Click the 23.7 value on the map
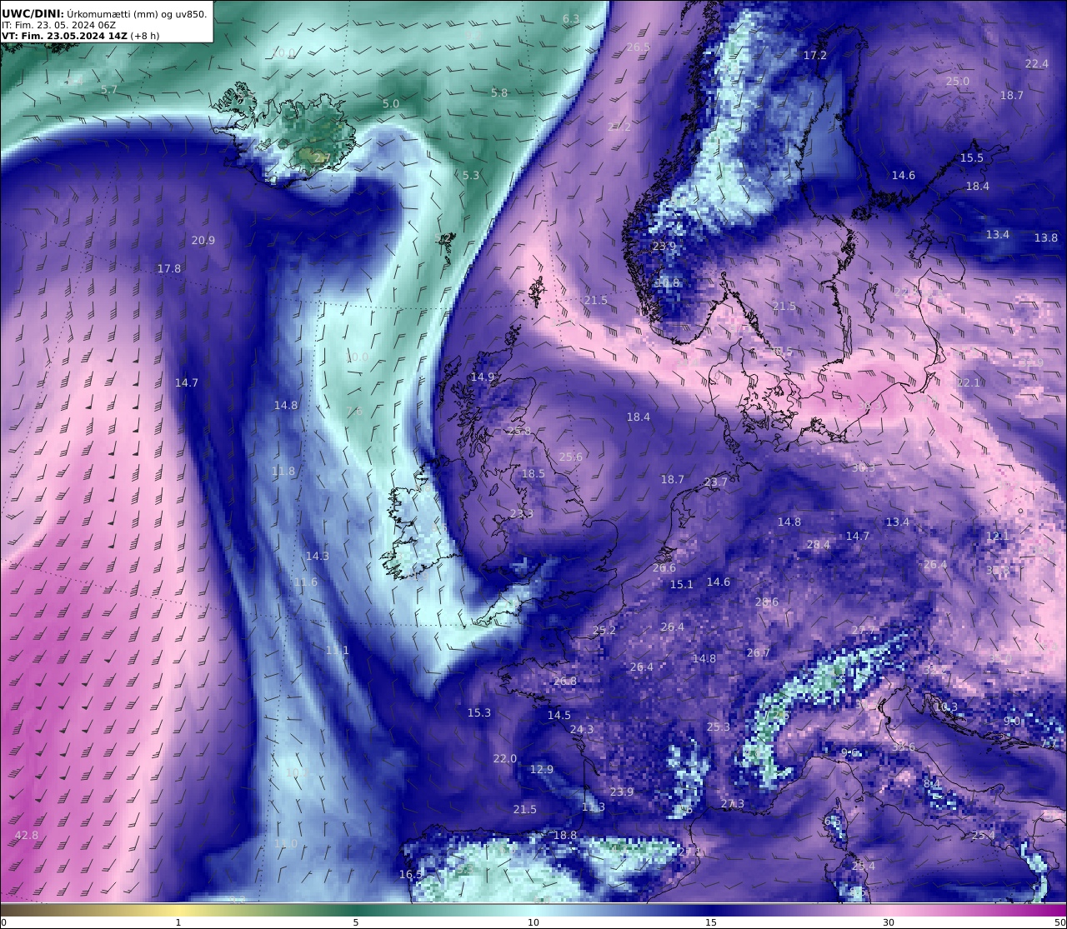1067x929 pixels. (716, 482)
